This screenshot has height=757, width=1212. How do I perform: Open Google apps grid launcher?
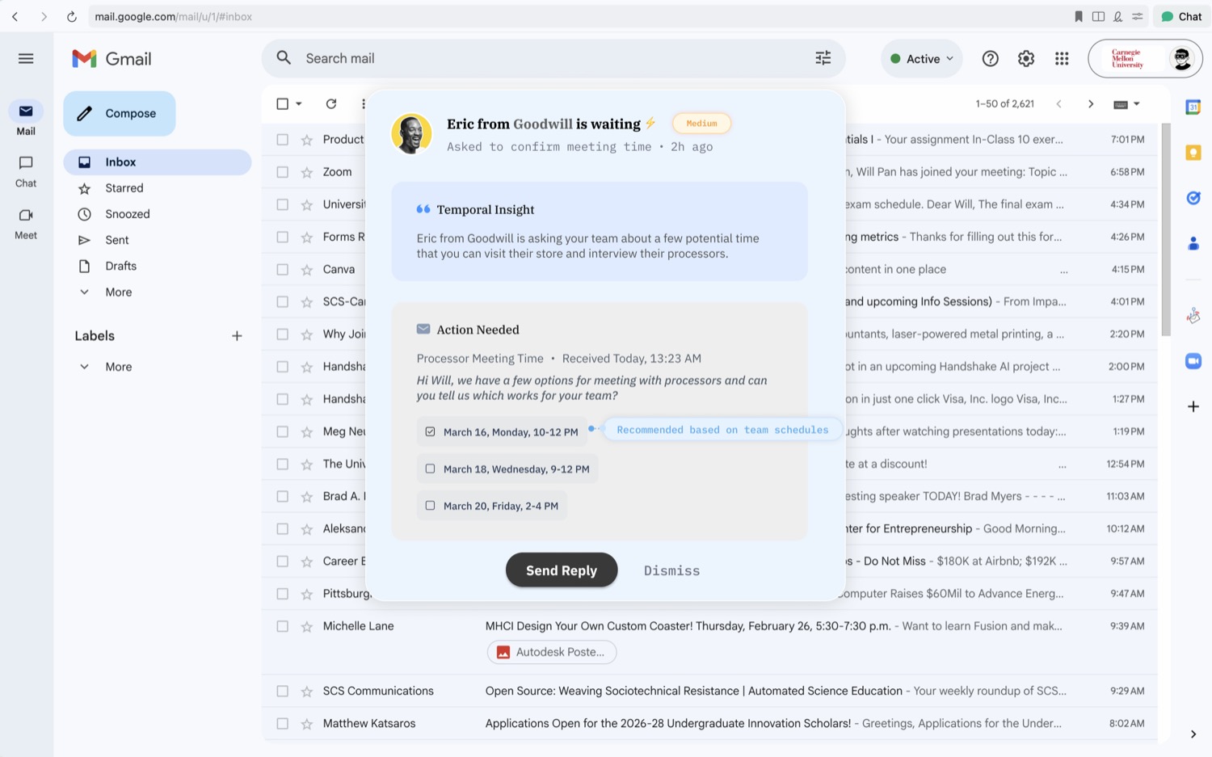pyautogui.click(x=1062, y=58)
